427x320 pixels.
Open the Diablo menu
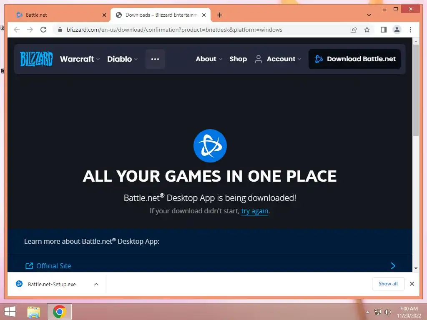[x=122, y=59]
